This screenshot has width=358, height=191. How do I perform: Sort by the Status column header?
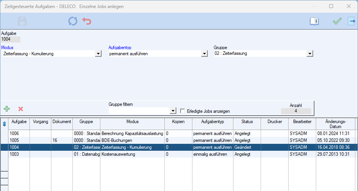pos(247,122)
